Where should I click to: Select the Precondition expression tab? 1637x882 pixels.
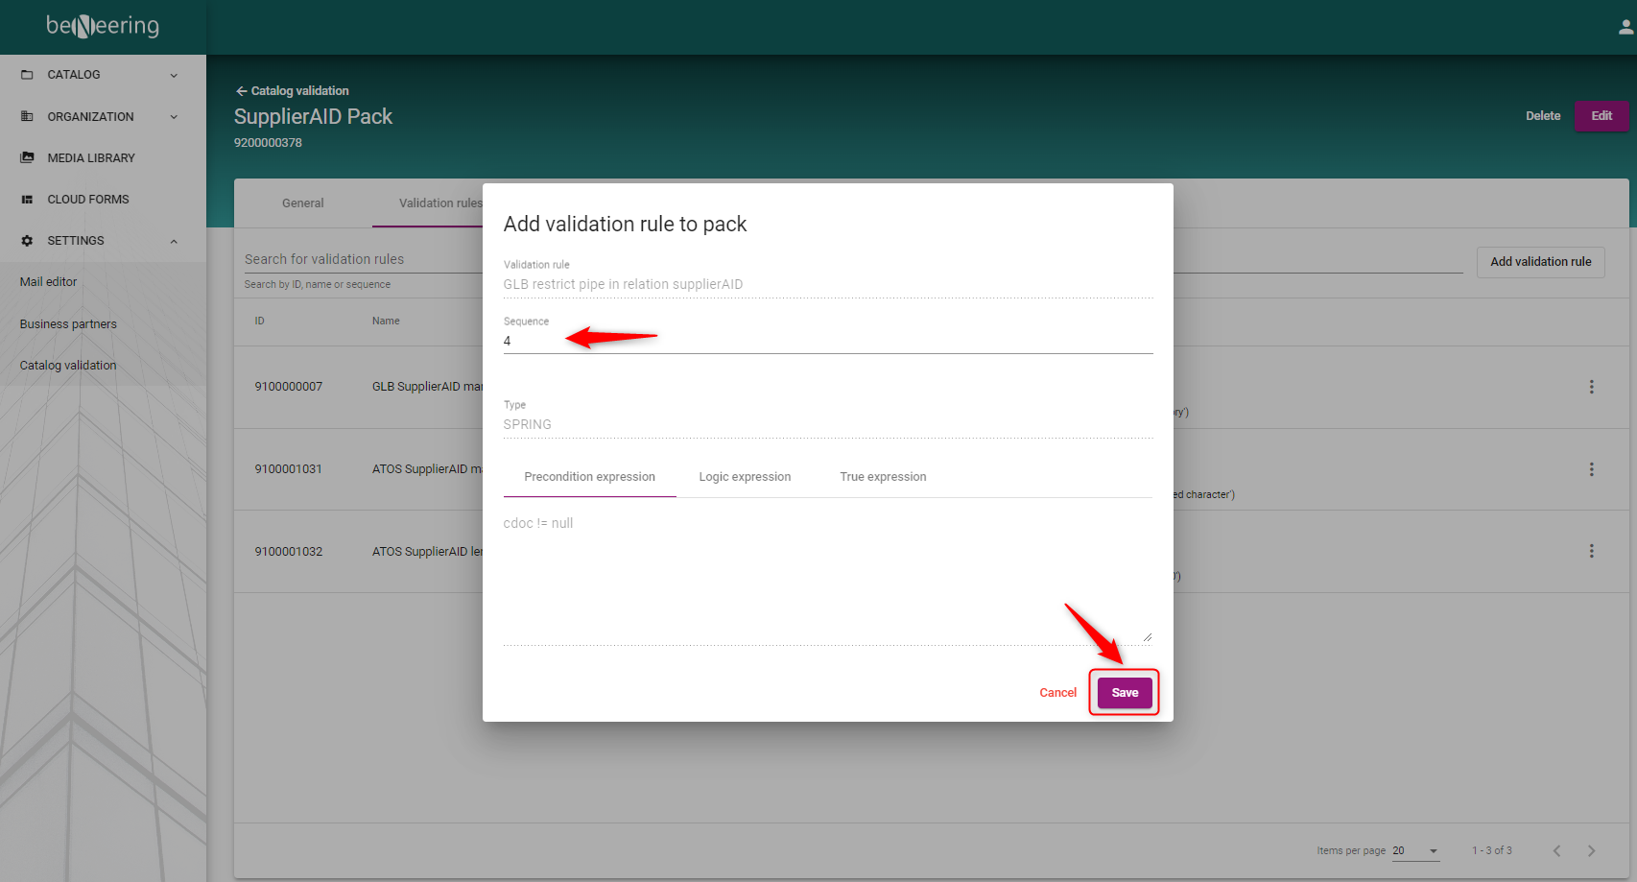589,477
